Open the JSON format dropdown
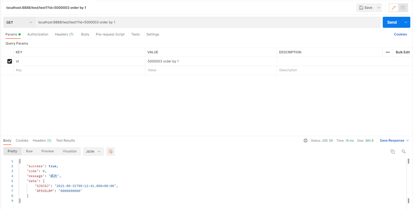415x209 pixels. 93,152
